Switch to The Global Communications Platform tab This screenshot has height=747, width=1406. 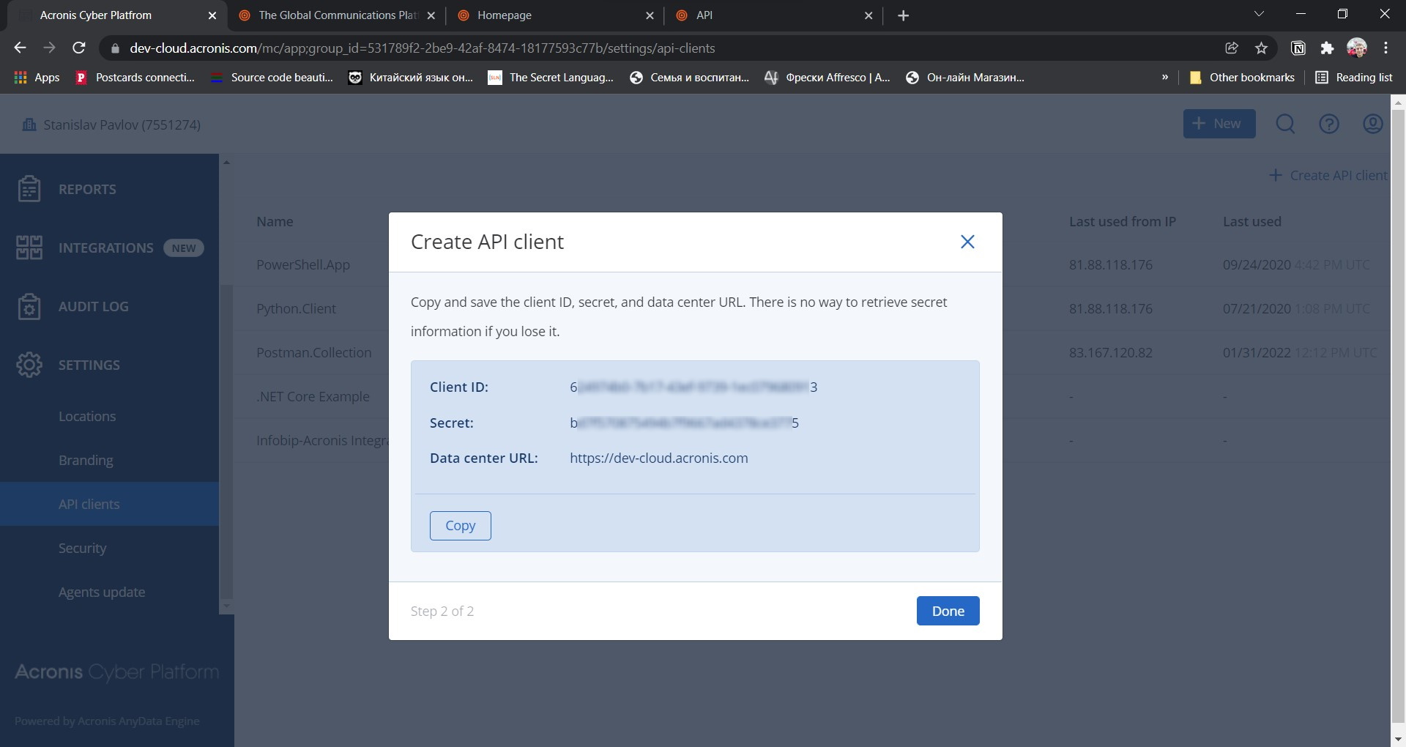338,15
